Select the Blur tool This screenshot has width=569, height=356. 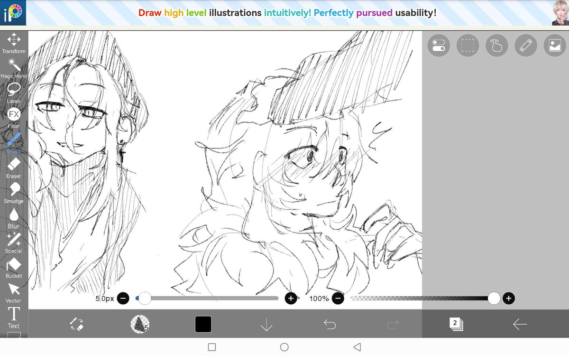click(14, 218)
